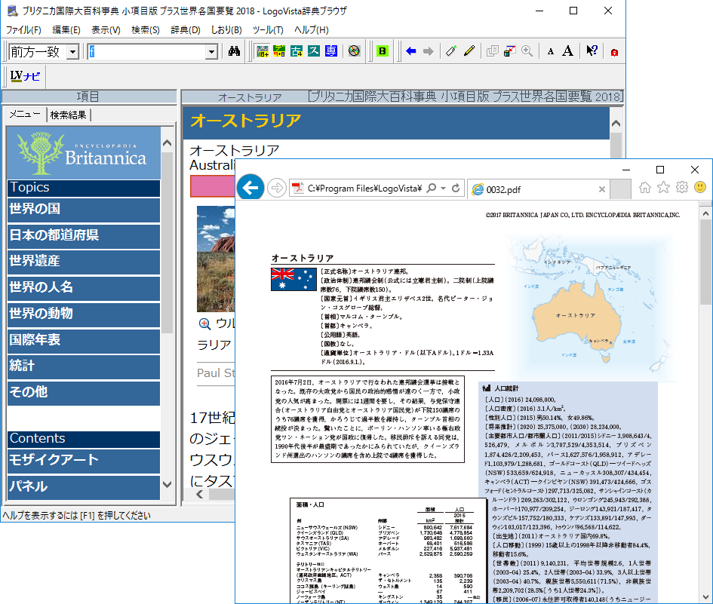
Task: Open the 世界の国 topic
Action: click(84, 210)
